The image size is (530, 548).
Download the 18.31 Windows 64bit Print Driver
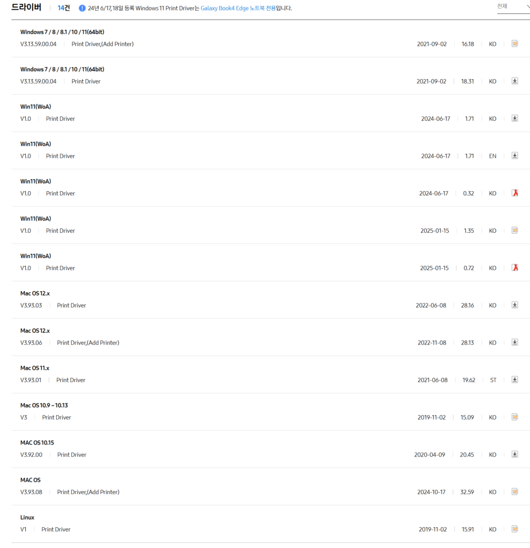tap(514, 81)
